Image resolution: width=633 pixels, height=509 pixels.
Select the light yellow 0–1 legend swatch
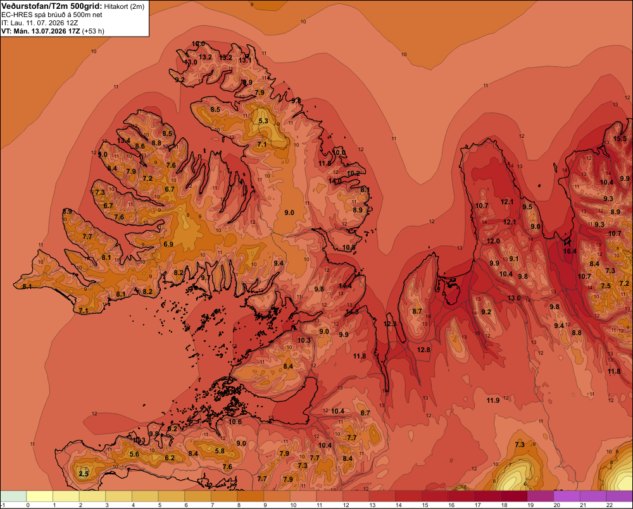coord(40,496)
